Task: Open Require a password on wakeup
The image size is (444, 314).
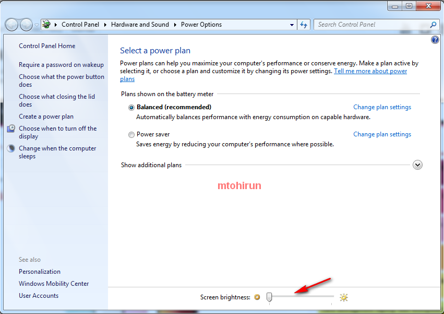Action: point(61,65)
